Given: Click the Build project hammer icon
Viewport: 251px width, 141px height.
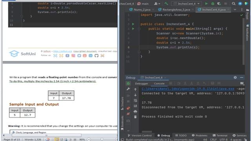Looking at the screenshot, I should coord(166,4).
